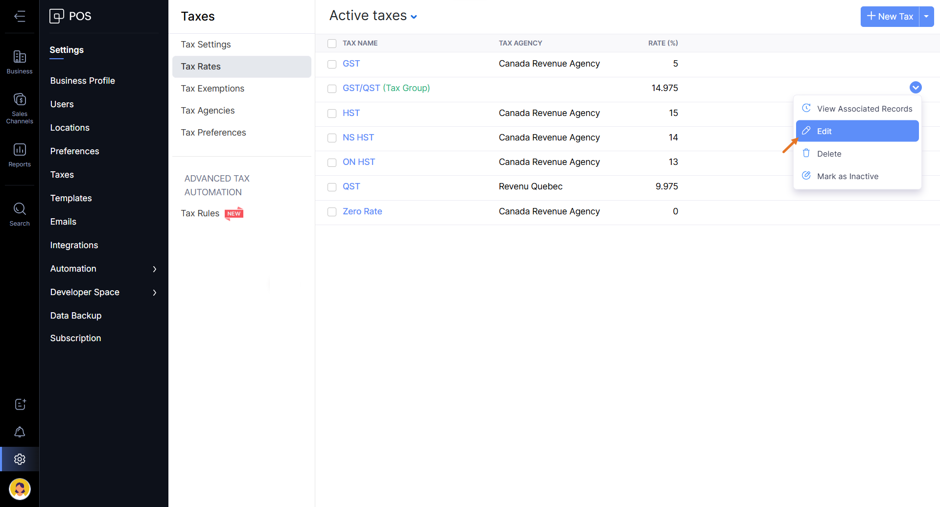Click the settings gear icon
The width and height of the screenshot is (940, 507).
click(x=20, y=459)
